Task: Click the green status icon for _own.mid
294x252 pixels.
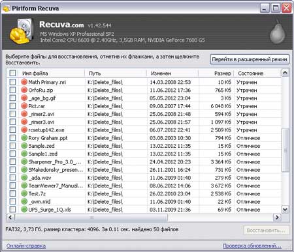Action: coord(24,201)
